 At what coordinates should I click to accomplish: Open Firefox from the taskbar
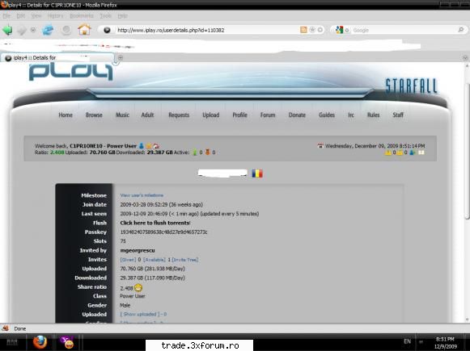[40, 342]
